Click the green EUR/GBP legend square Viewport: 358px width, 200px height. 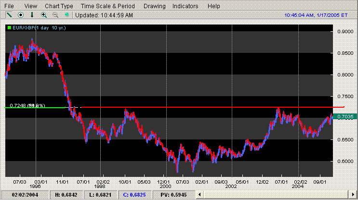coord(9,28)
